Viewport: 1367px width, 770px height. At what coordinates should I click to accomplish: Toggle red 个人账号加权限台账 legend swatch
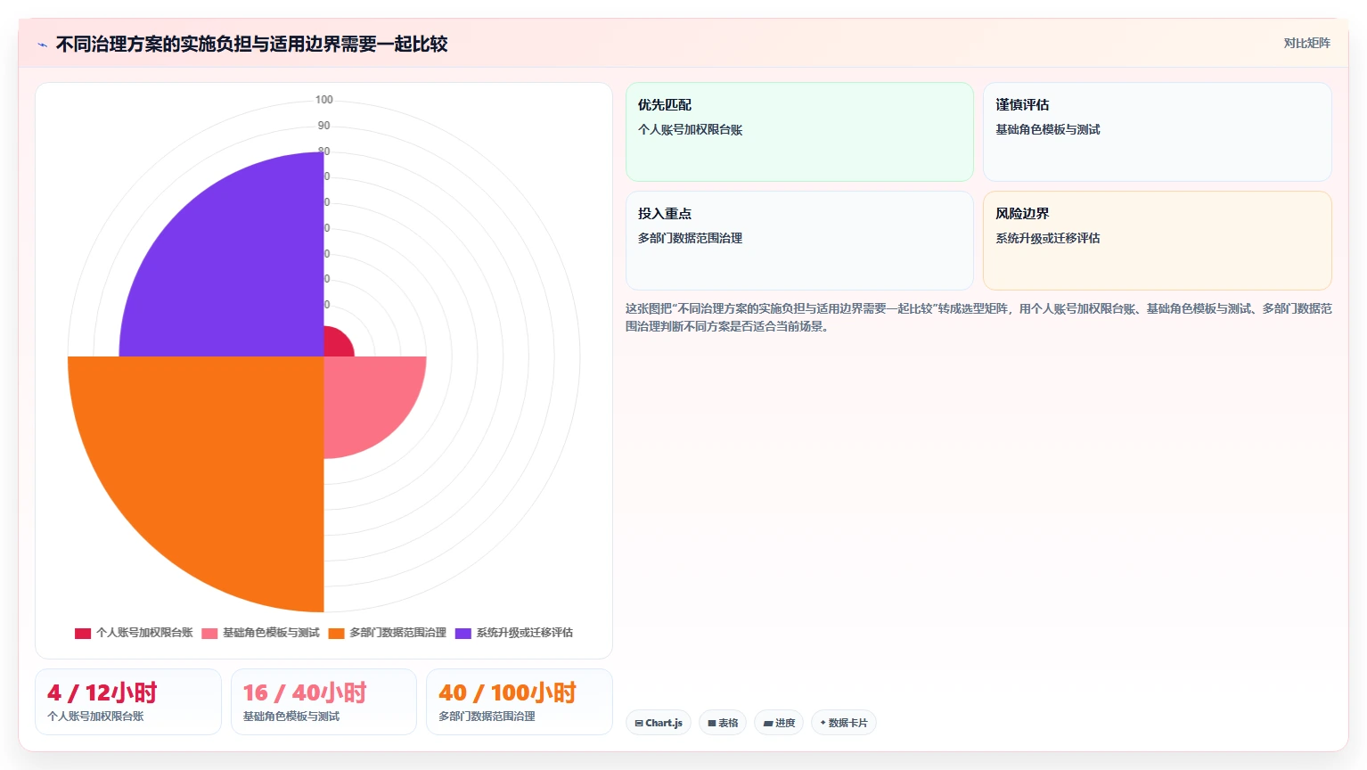pyautogui.click(x=83, y=633)
